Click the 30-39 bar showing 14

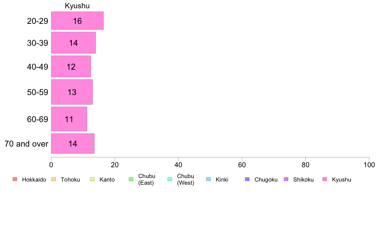[x=73, y=43]
